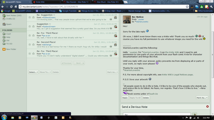Click the To: recipient input field
The width and height of the screenshot is (214, 120).
coord(157,114)
